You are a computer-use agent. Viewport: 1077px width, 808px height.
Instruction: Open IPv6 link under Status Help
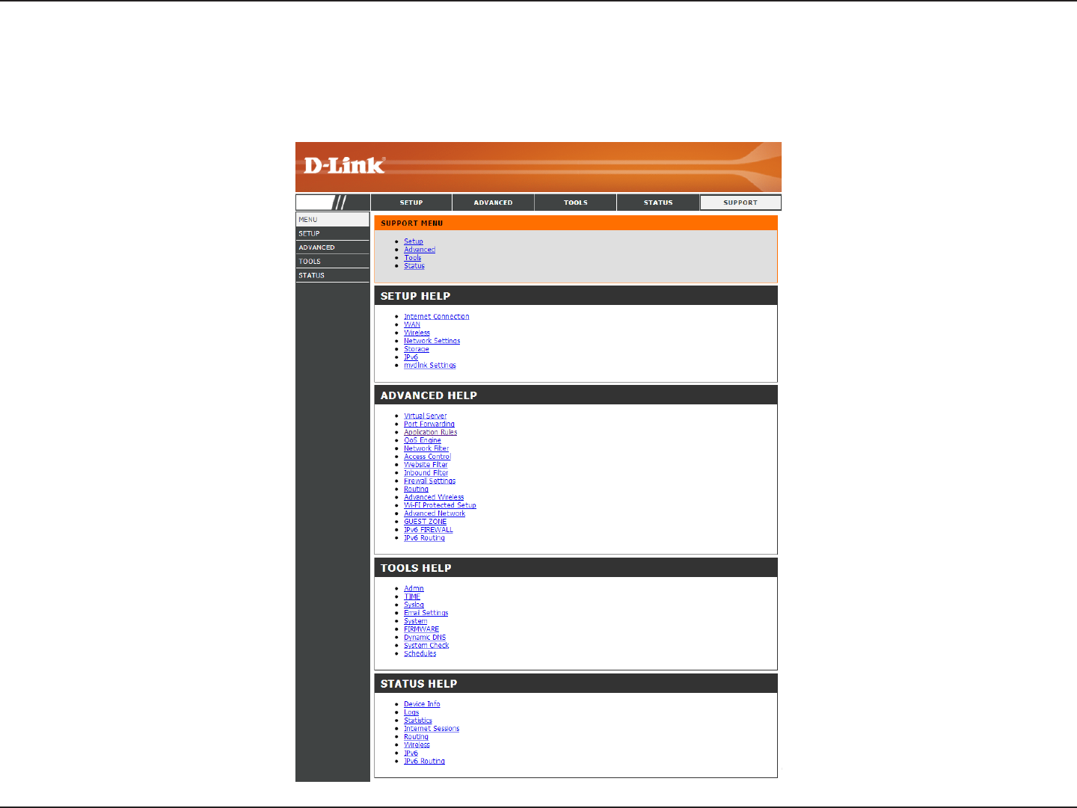click(x=411, y=754)
